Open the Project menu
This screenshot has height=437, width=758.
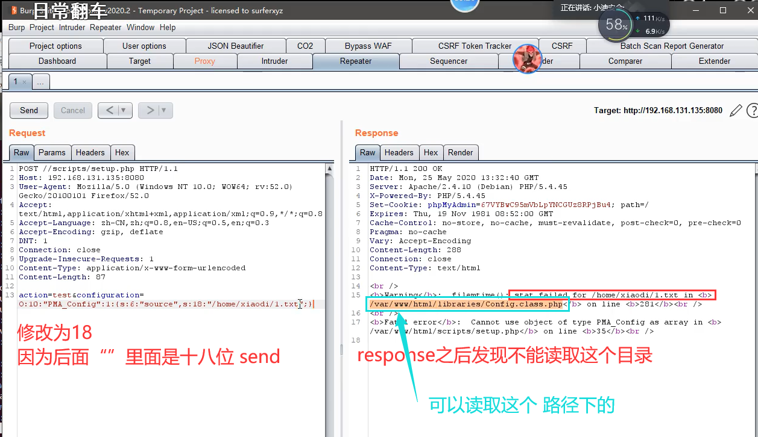point(42,27)
